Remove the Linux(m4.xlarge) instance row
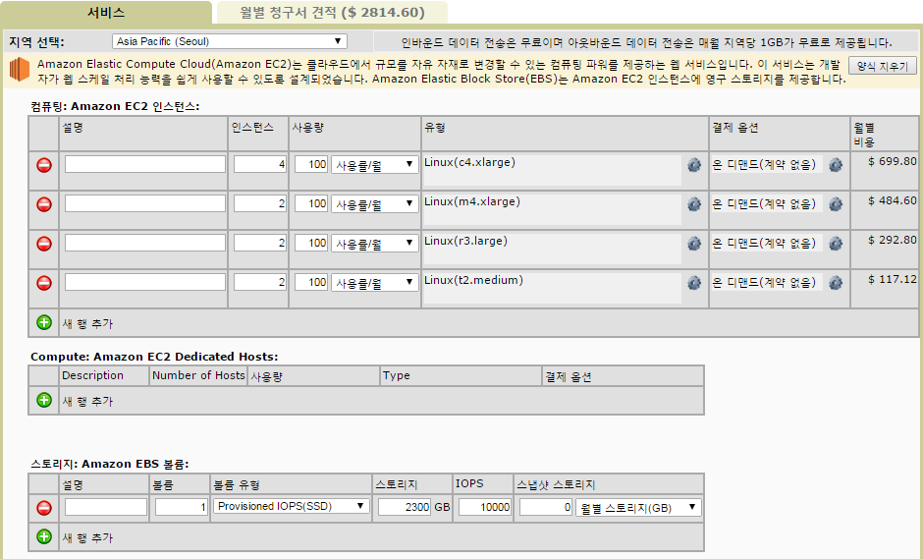Image resolution: width=923 pixels, height=559 pixels. 44,205
